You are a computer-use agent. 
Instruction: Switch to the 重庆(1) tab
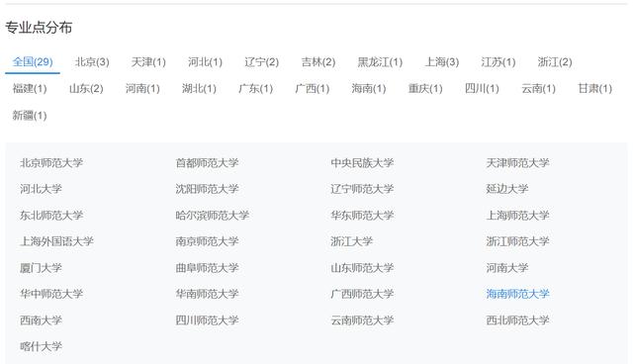click(x=425, y=88)
